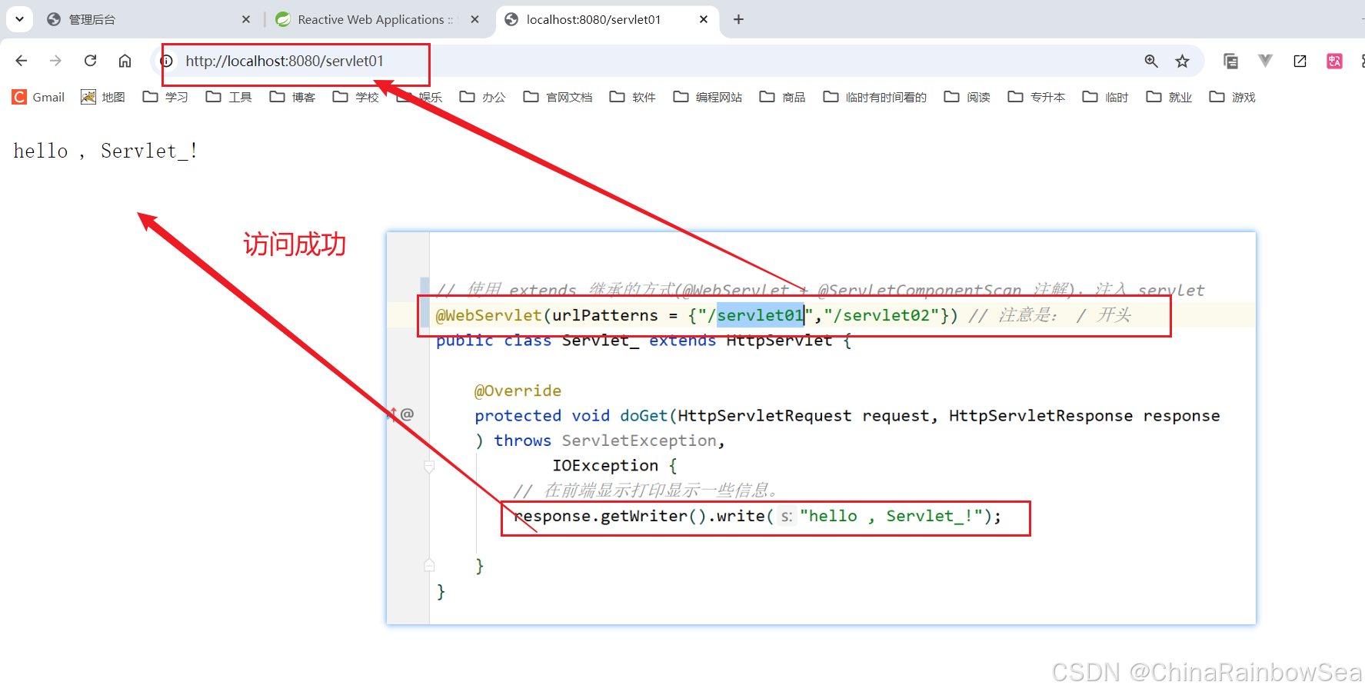Click the gray V-shaped extension icon
1365x695 pixels.
coord(1265,60)
